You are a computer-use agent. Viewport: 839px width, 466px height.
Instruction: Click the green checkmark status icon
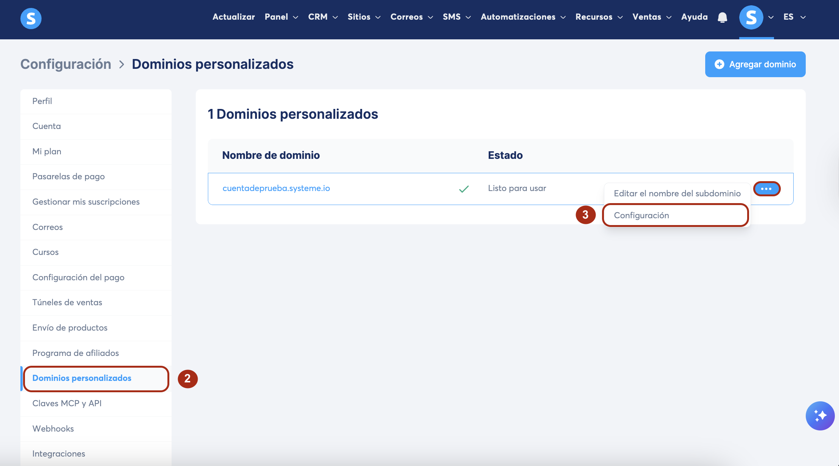point(464,189)
